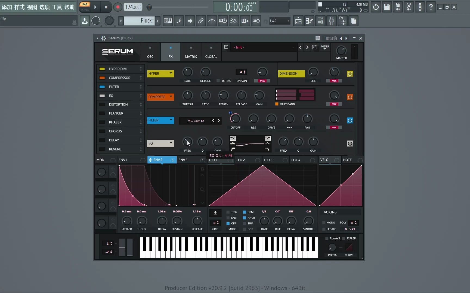Open Serum plugin settings gear icon
This screenshot has width=470, height=293.
pyautogui.click(x=104, y=38)
